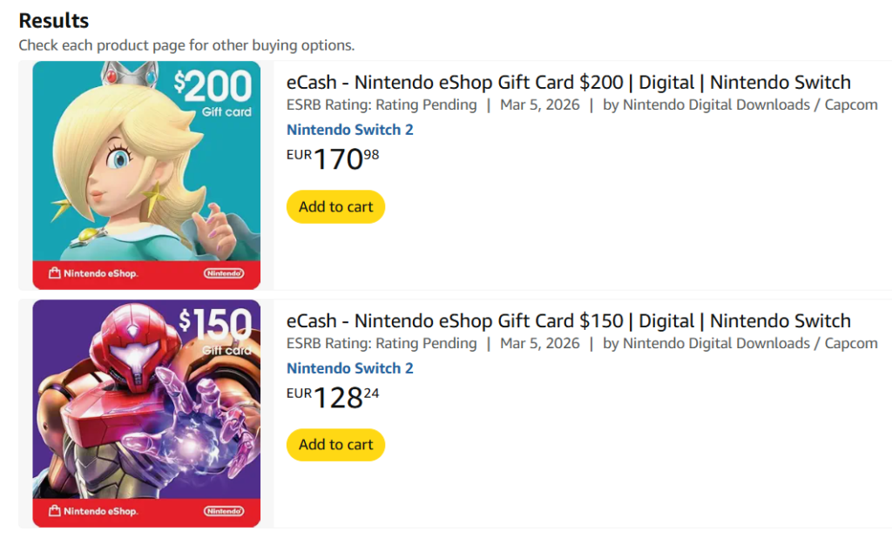Open the Rosalina $200 gift card image

coord(146,161)
